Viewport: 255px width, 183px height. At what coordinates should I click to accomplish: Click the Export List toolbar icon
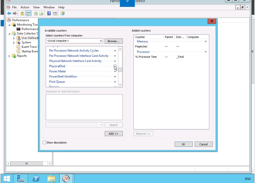tap(41, 13)
